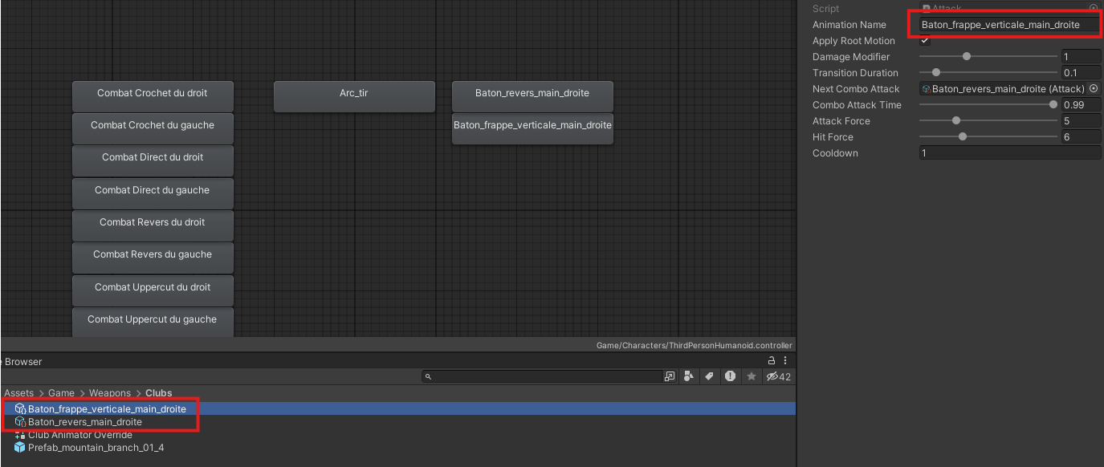Go to Assets in the breadcrumb

19,393
